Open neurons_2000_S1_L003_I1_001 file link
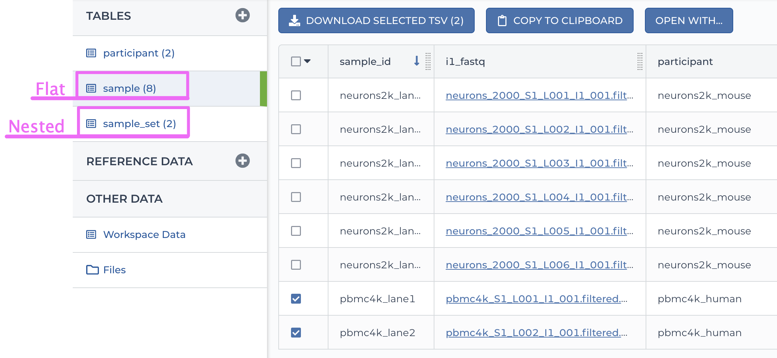This screenshot has height=358, width=777. point(539,163)
